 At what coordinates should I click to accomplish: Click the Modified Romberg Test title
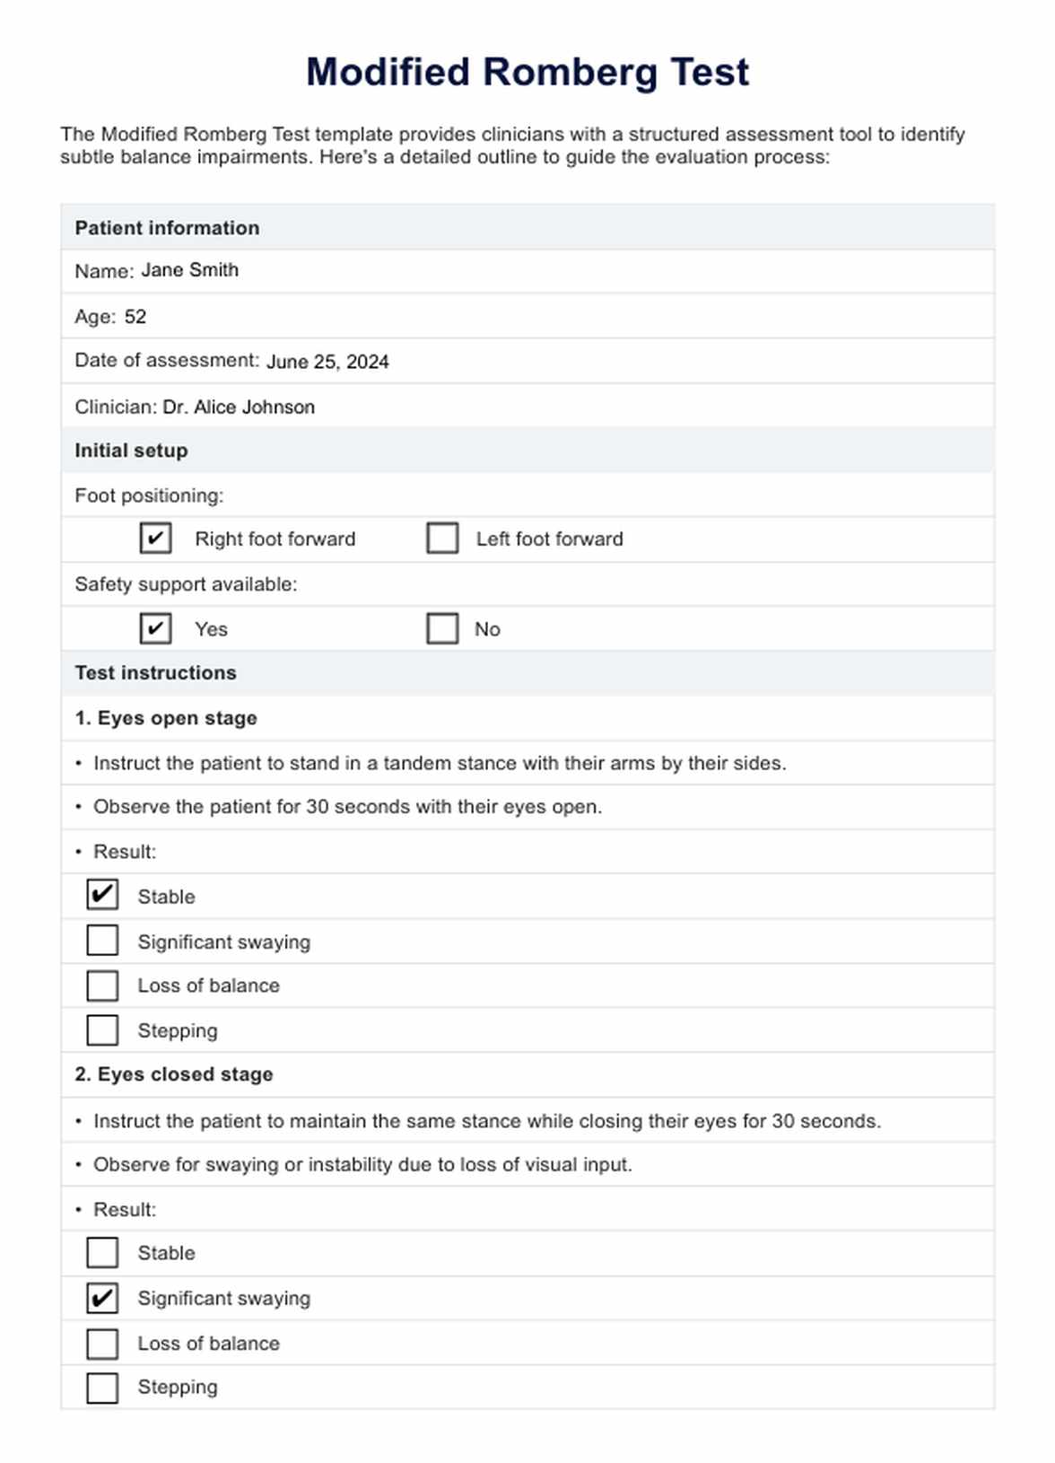pyautogui.click(x=527, y=73)
